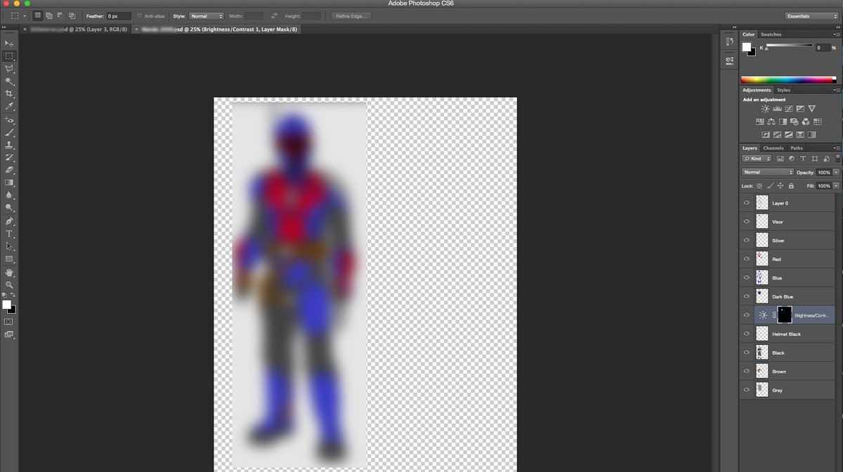The width and height of the screenshot is (843, 472).
Task: Hide the Dark Blue layer
Action: pos(747,296)
